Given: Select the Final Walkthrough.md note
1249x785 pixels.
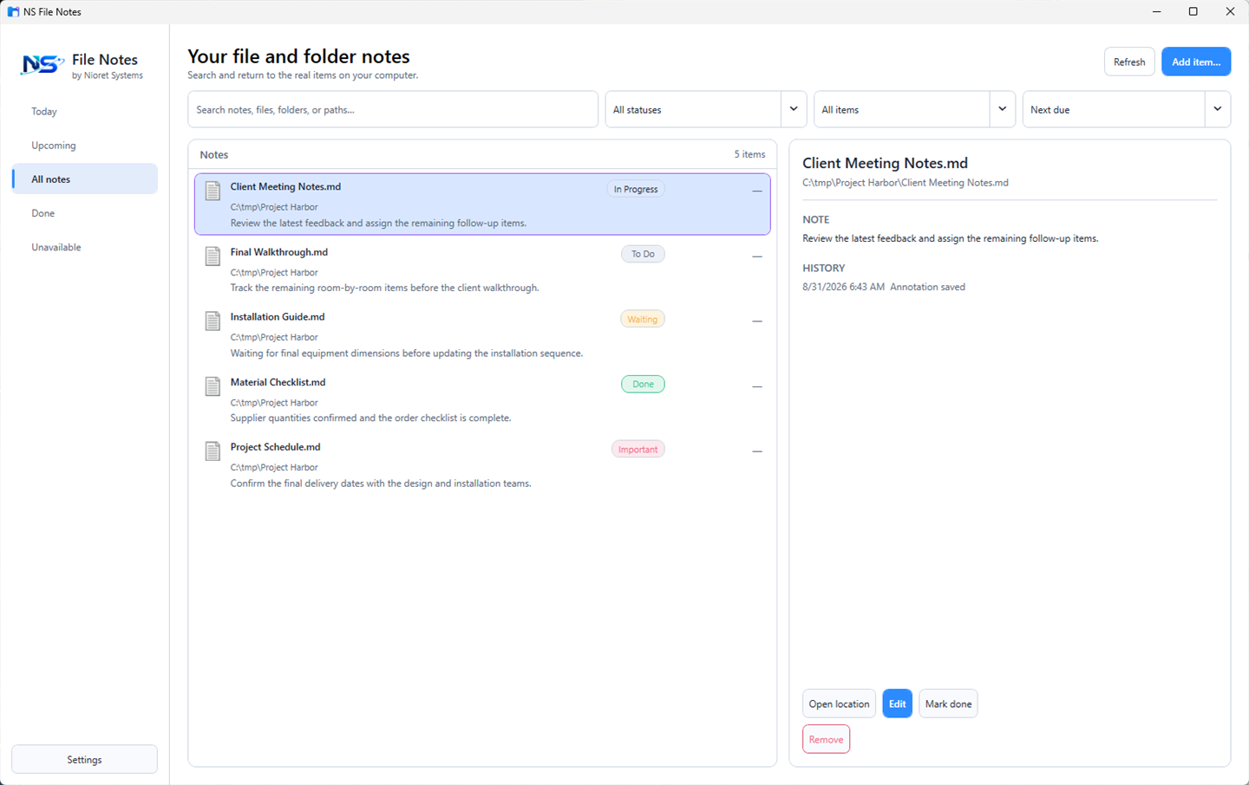Looking at the screenshot, I should pyautogui.click(x=482, y=269).
